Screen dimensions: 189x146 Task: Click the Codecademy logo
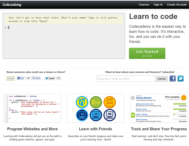point(12,5)
